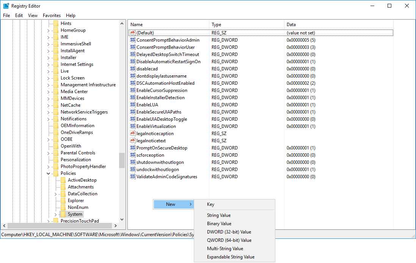Click the DWORD icon for EnableLUA
The image size is (416, 263).
click(133, 104)
